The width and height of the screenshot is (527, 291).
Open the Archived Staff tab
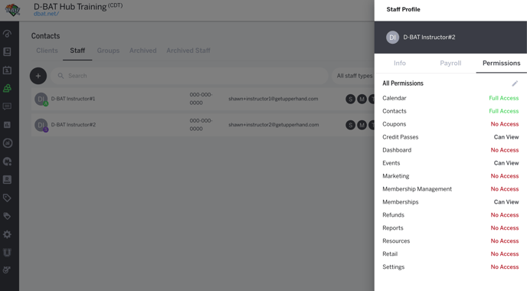coord(188,51)
